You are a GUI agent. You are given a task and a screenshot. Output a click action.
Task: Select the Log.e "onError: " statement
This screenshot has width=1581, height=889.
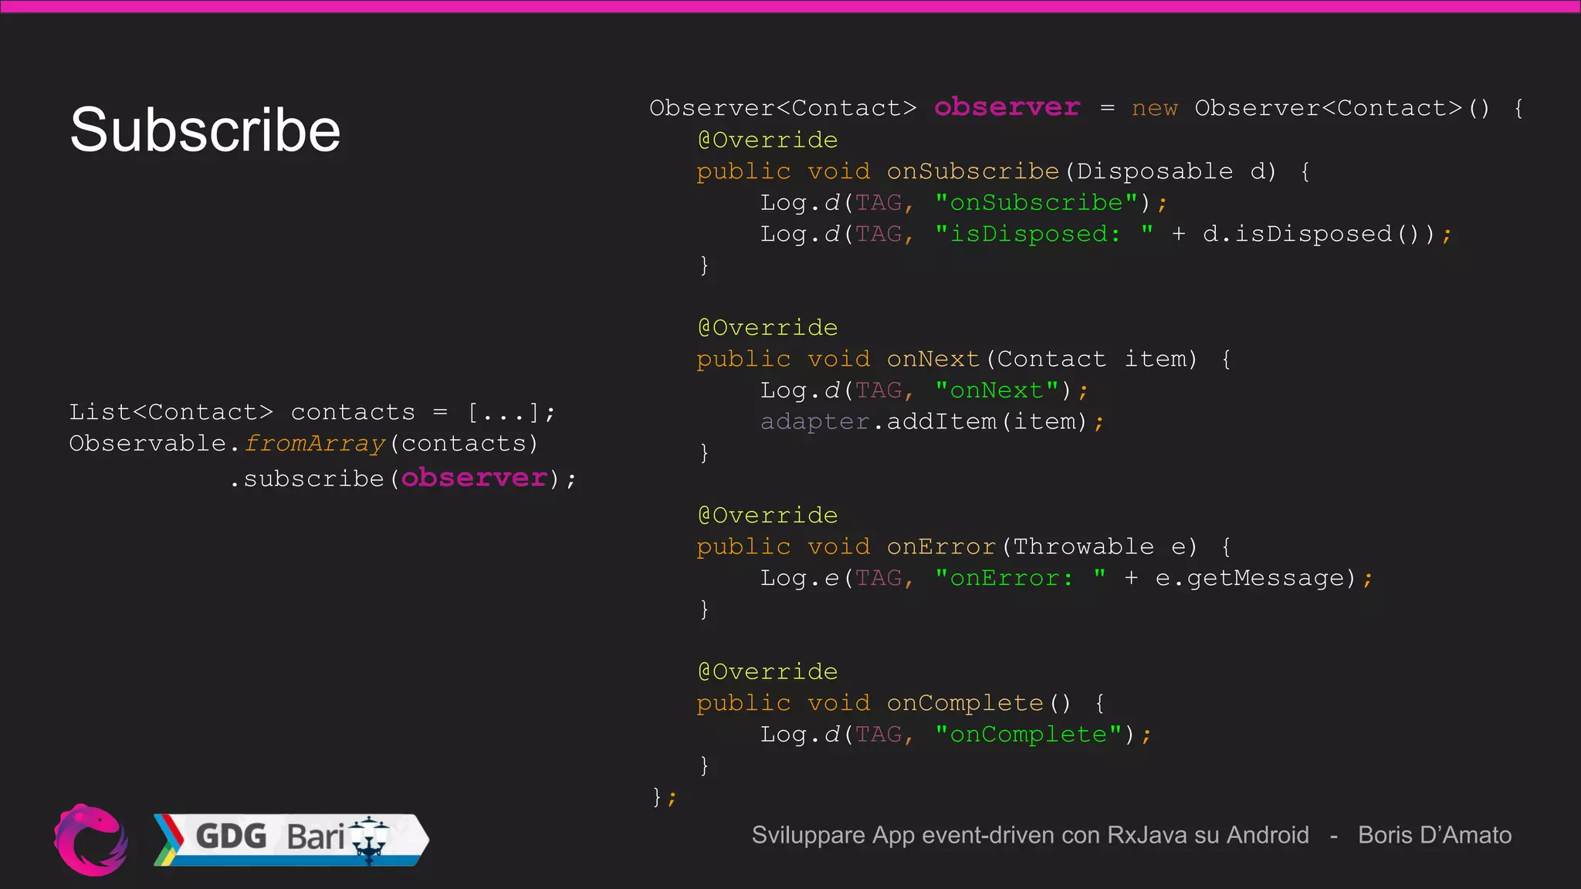coord(1067,579)
